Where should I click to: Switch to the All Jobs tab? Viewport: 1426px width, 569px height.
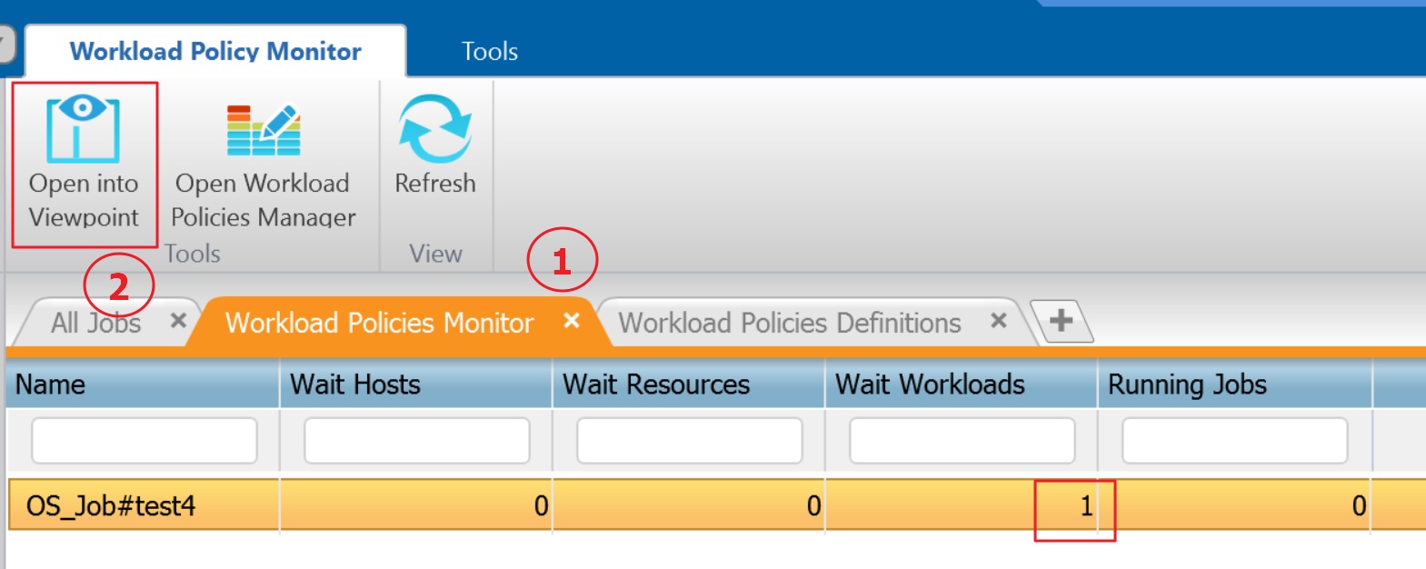[95, 323]
